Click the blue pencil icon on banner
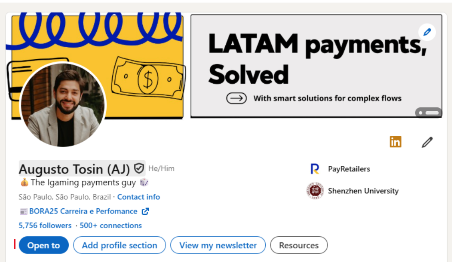Image resolution: width=454 pixels, height=262 pixels. tap(427, 32)
